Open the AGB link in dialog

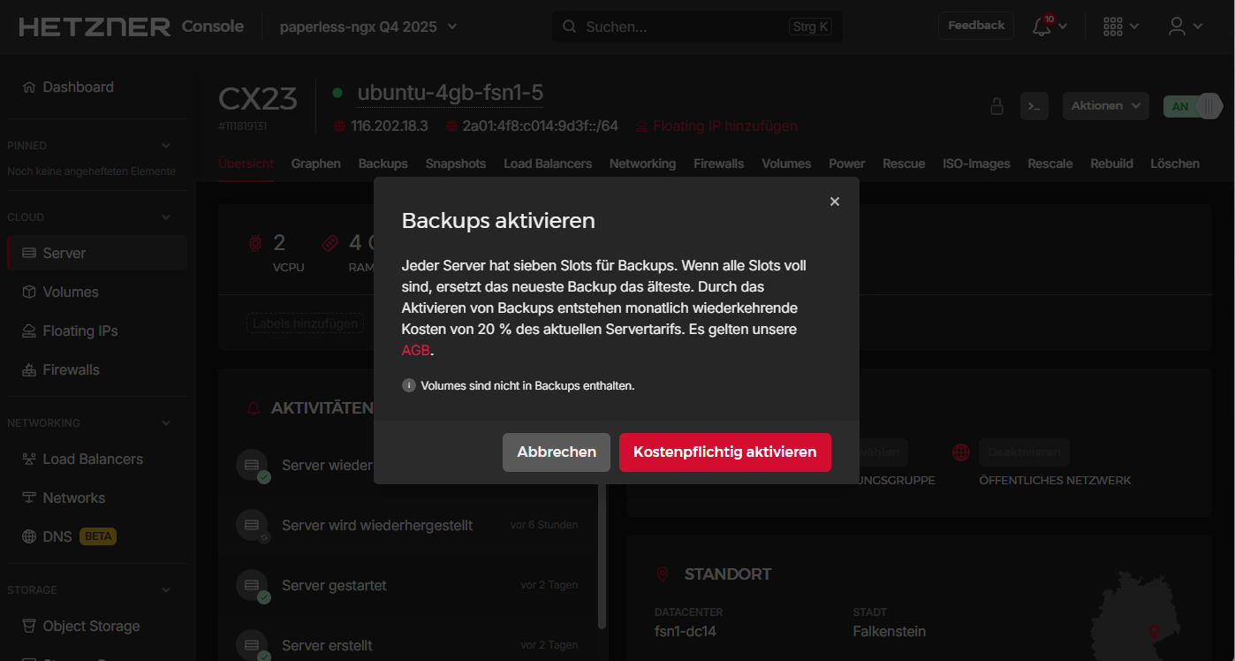point(415,350)
